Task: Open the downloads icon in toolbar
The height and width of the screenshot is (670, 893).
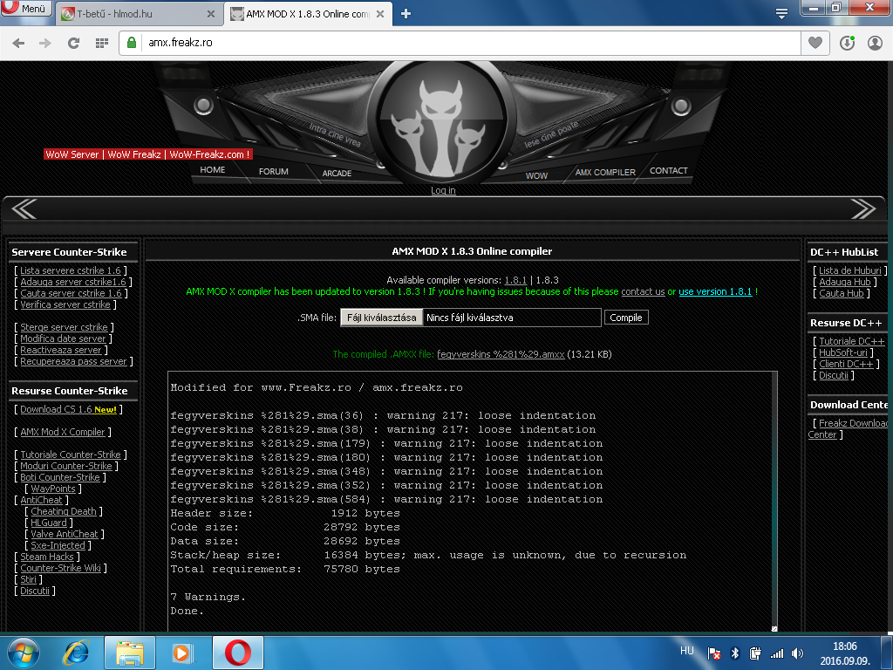Action: click(x=847, y=43)
